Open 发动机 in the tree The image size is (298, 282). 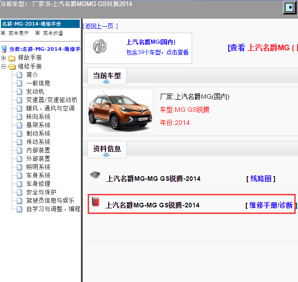coord(35,91)
